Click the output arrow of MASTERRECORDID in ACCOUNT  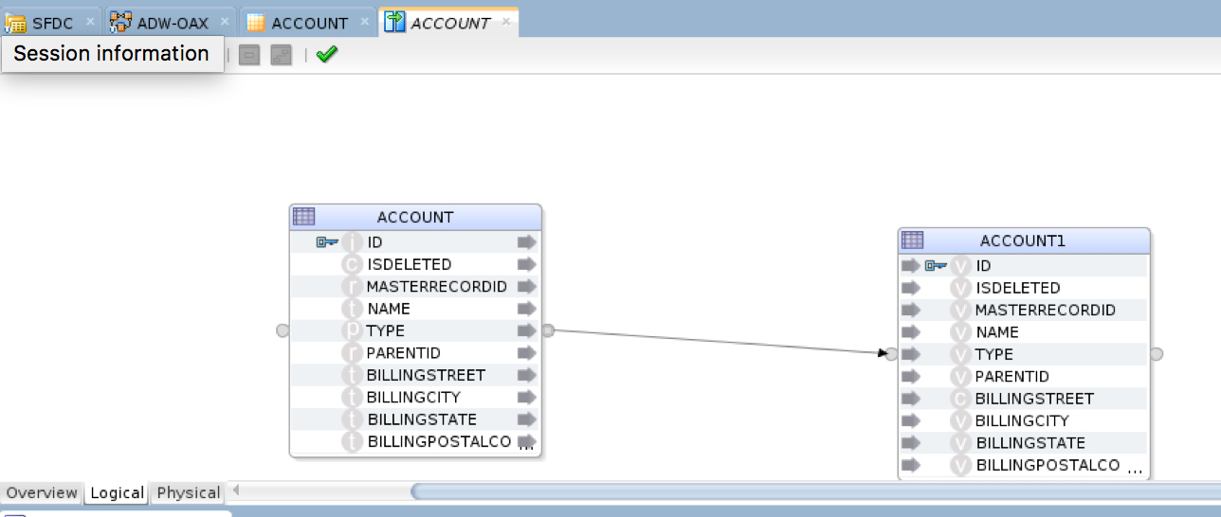(x=527, y=287)
